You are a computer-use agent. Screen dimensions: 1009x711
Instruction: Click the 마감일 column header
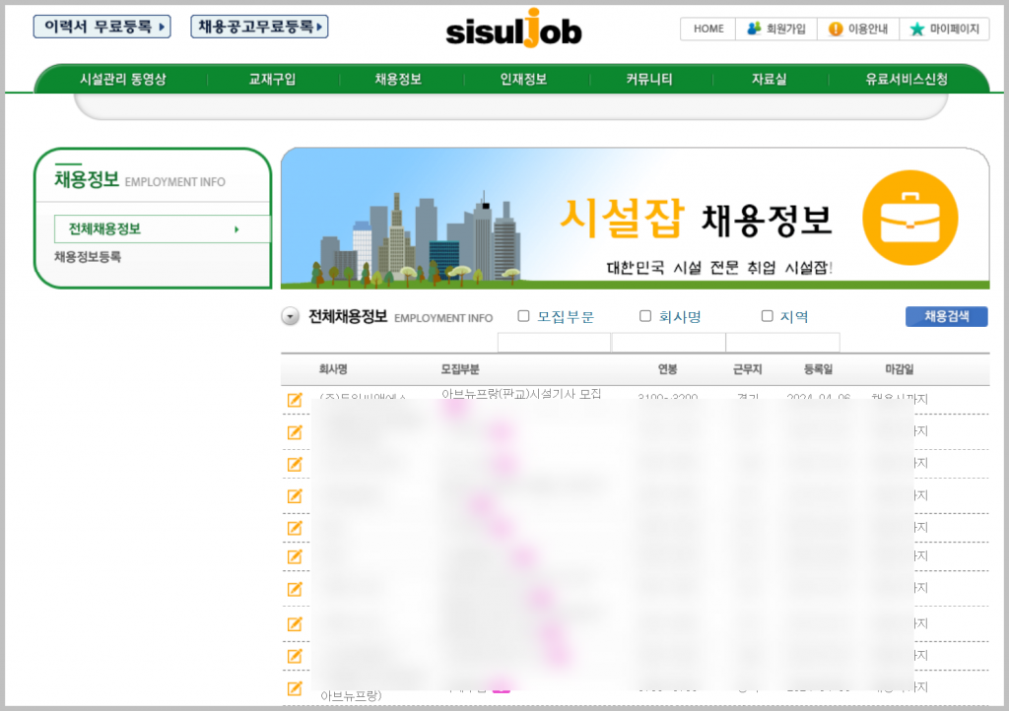[899, 369]
